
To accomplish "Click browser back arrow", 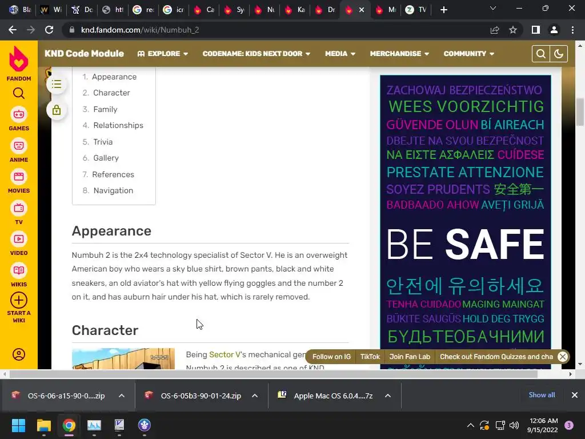I will click(x=13, y=30).
